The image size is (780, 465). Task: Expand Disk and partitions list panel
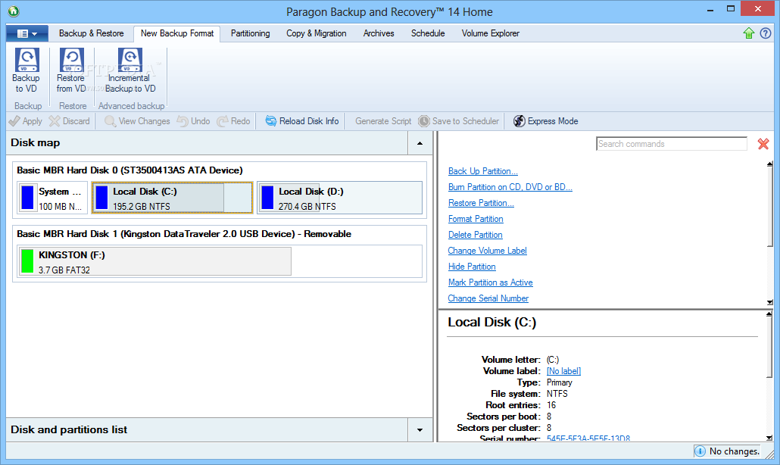coord(420,429)
